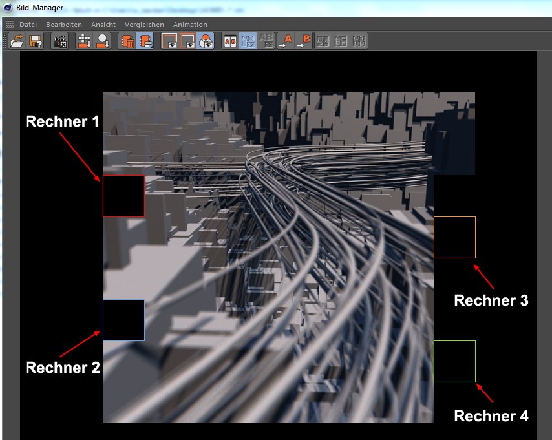Click the green render bucket of Rechner 4
The height and width of the screenshot is (440, 552).
(454, 361)
